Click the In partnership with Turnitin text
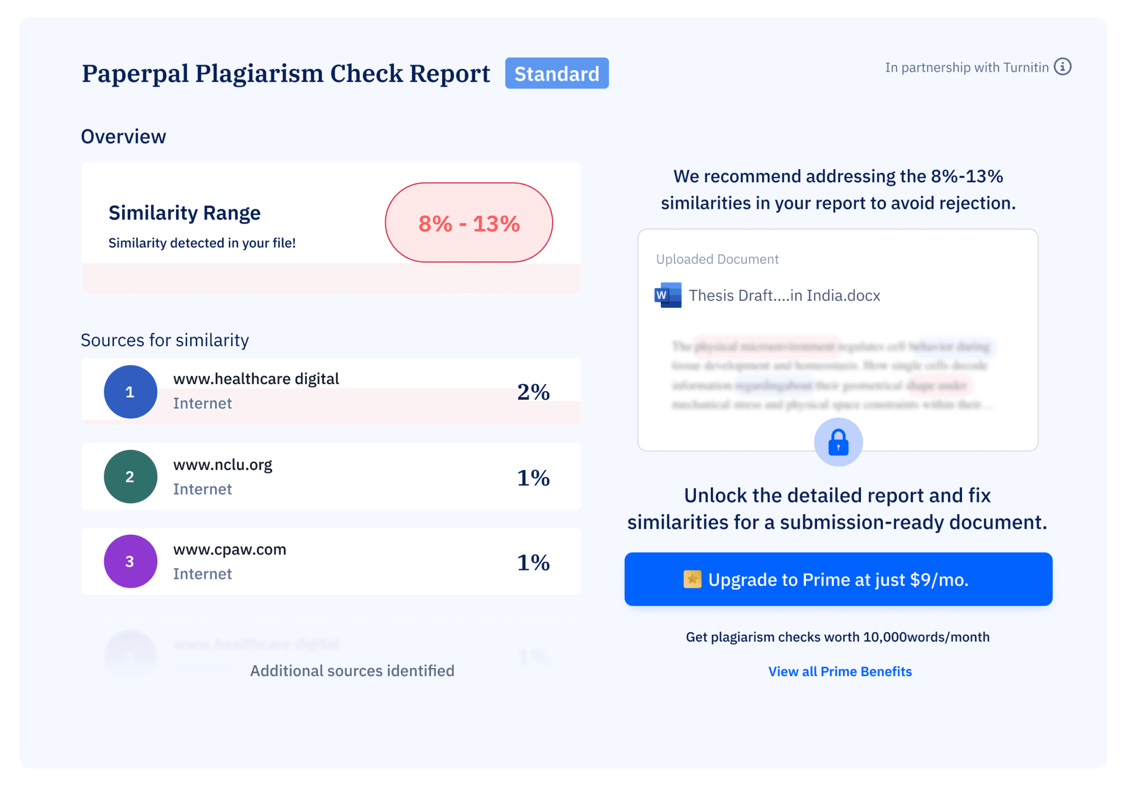 click(x=966, y=67)
